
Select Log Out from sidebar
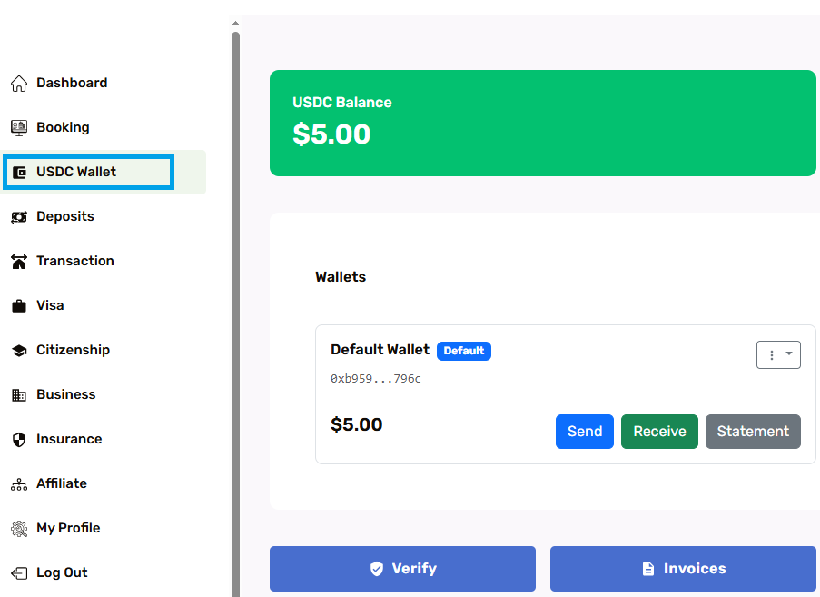(x=62, y=572)
